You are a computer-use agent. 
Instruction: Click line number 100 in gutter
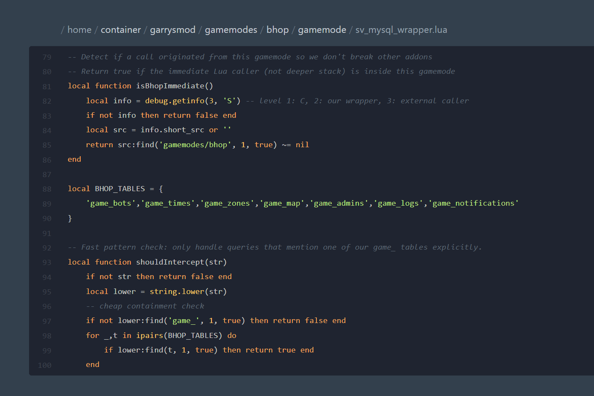45,365
